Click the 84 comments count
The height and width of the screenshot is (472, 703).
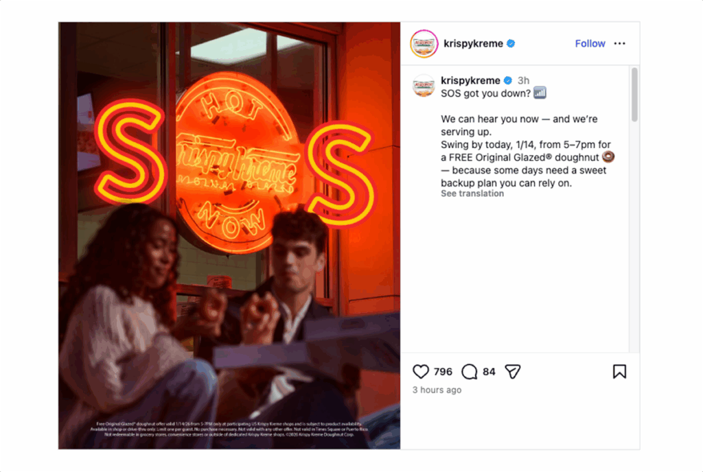point(489,372)
